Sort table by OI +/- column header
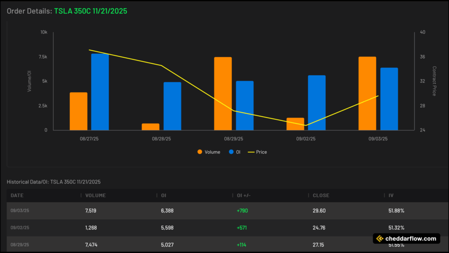The width and height of the screenshot is (449, 253). pyautogui.click(x=244, y=195)
